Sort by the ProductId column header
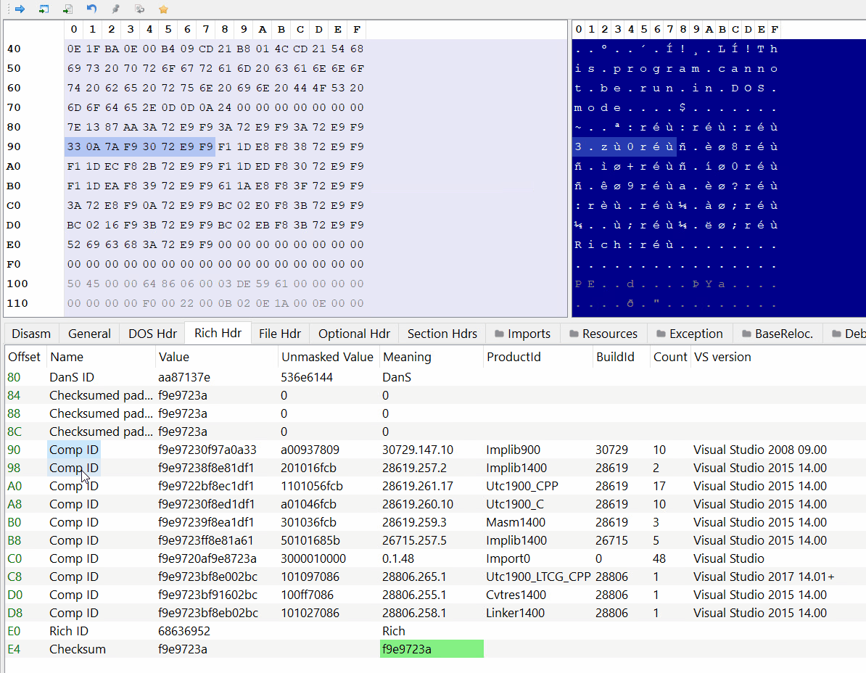 click(514, 357)
